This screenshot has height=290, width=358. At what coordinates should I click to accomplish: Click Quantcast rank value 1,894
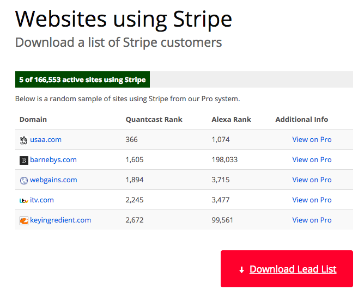[x=135, y=180]
